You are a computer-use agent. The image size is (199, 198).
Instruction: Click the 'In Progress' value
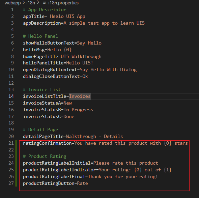coord(79,110)
